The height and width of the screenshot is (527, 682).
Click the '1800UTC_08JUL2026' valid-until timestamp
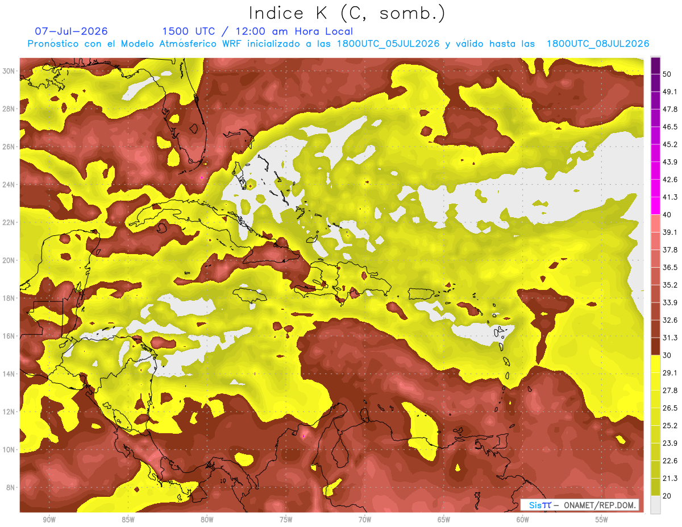(598, 44)
